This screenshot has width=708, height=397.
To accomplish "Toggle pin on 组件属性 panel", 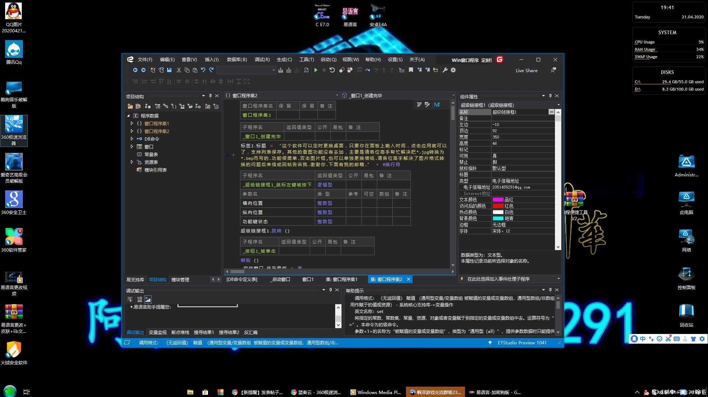I will point(550,96).
